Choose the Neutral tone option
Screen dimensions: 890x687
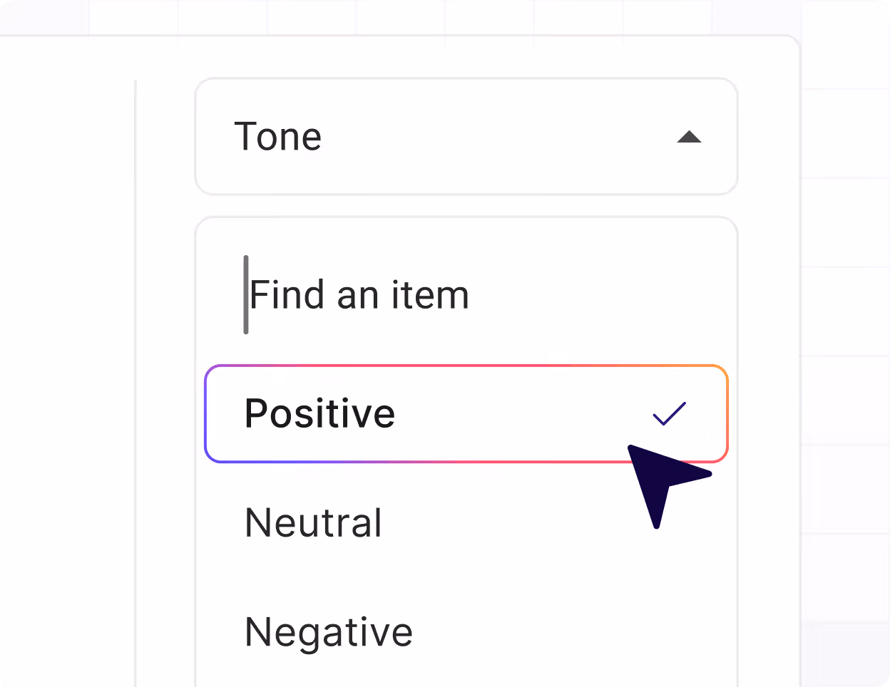313,522
